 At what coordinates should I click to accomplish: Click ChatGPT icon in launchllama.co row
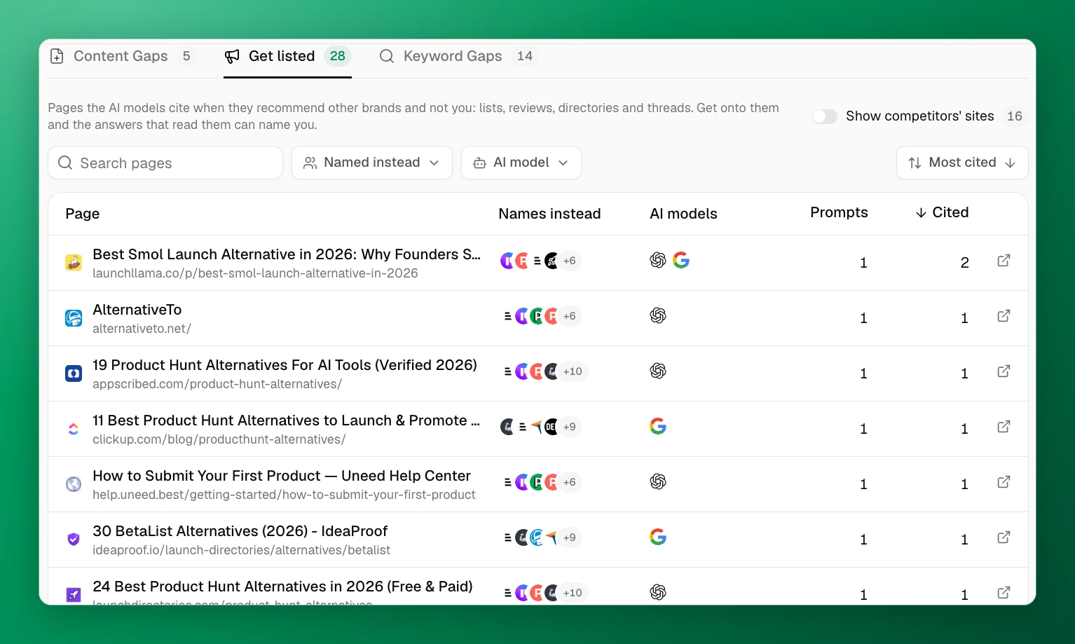tap(658, 261)
